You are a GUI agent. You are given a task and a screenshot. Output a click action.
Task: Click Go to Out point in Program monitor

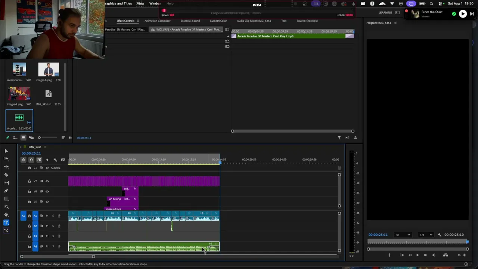coord(434,255)
